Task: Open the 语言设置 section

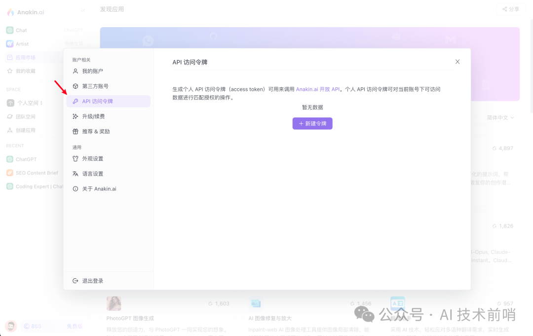Action: click(x=108, y=174)
